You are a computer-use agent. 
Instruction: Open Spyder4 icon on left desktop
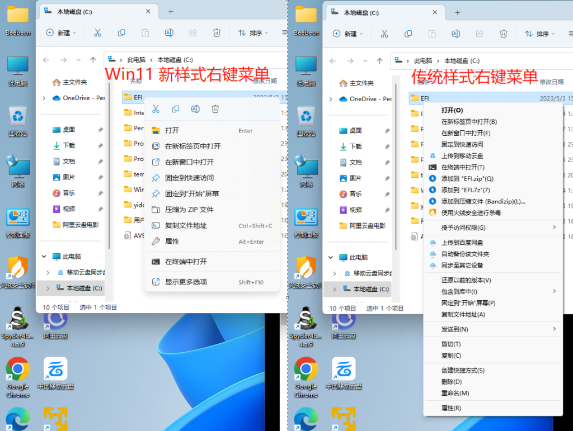pos(17,327)
